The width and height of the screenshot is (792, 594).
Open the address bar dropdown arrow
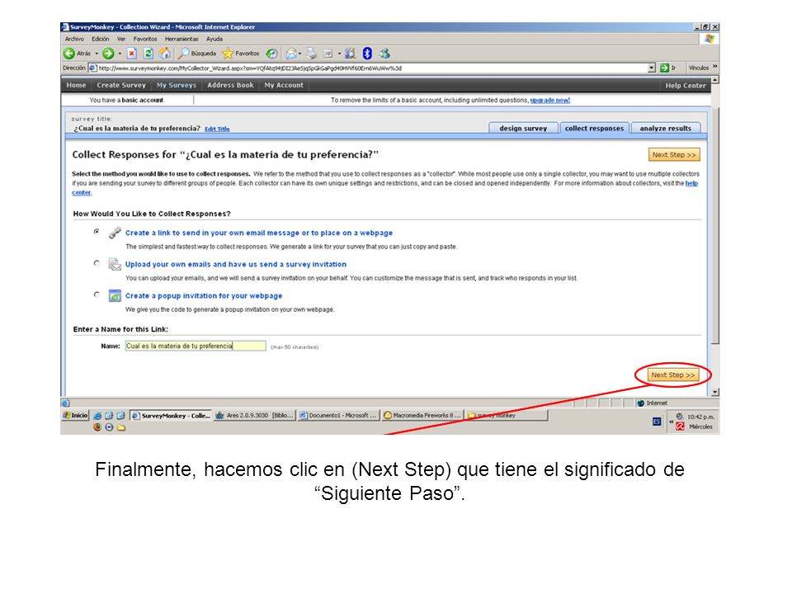[652, 68]
